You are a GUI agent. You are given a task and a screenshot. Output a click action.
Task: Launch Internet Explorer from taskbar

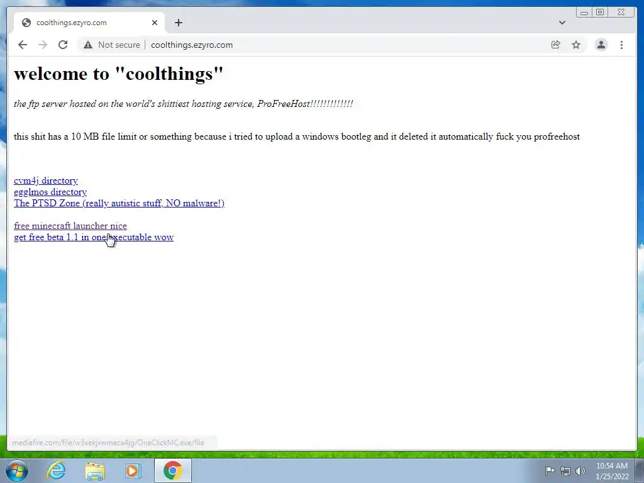[56, 470]
